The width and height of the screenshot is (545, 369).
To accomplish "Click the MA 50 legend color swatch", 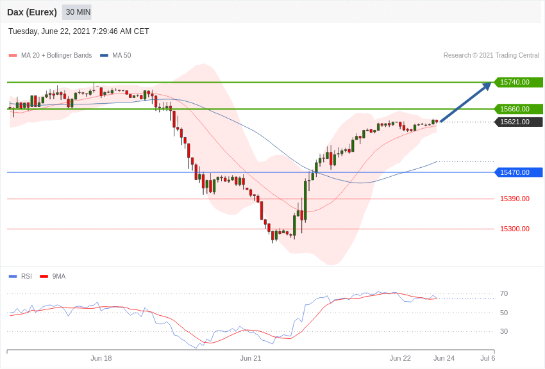I will coord(104,56).
